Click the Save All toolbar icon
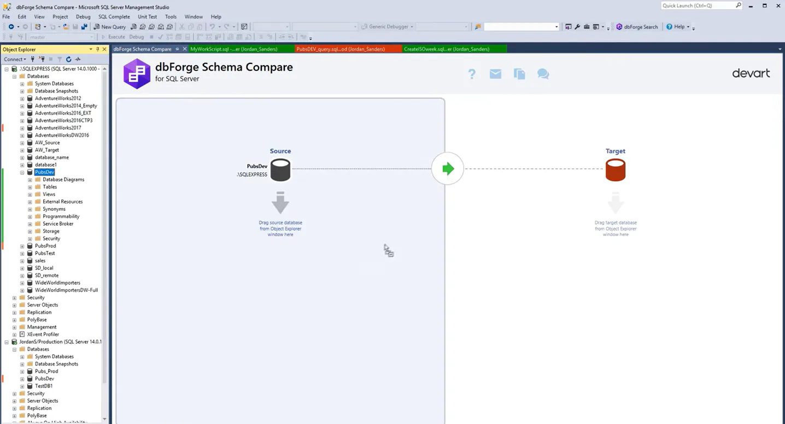 [84, 27]
